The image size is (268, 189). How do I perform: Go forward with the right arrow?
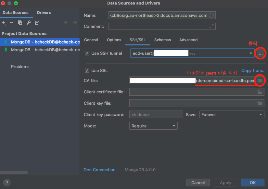click(x=75, y=23)
